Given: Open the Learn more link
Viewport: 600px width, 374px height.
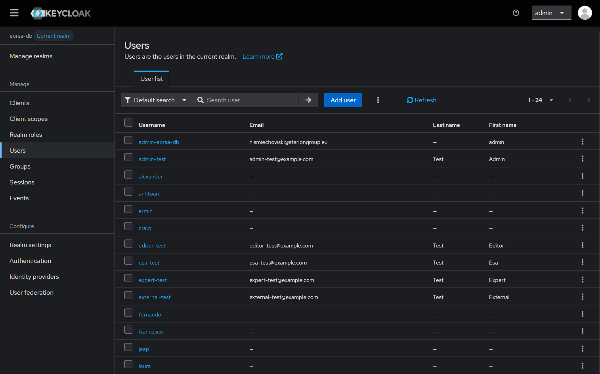Looking at the screenshot, I should pos(262,56).
